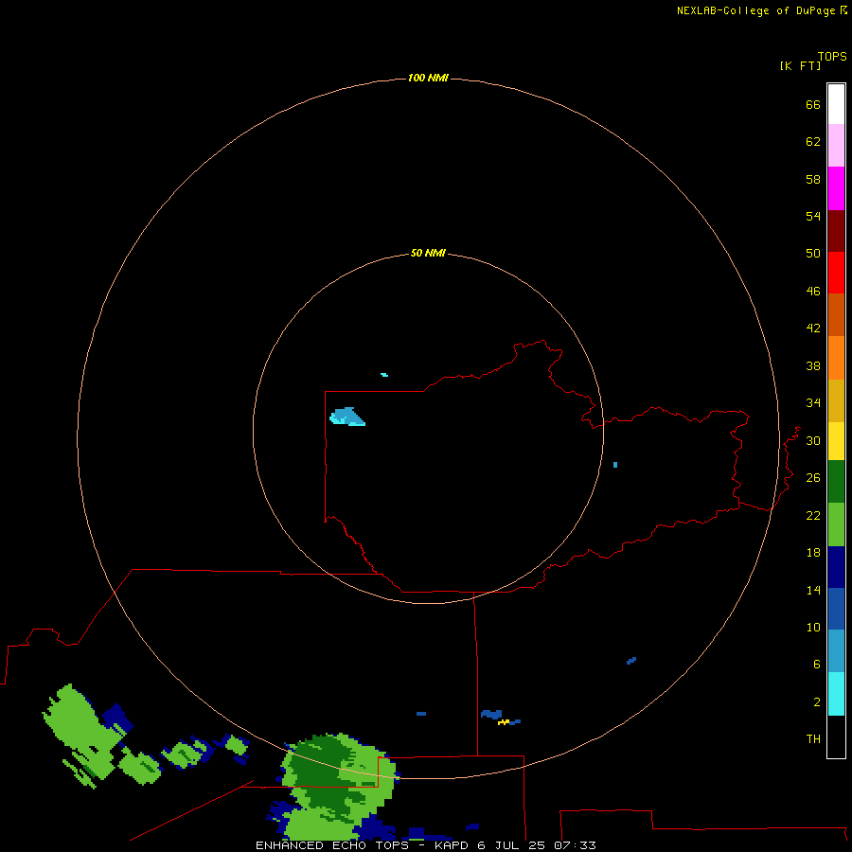
Task: Click the black TH legend swatch
Action: coord(836,737)
